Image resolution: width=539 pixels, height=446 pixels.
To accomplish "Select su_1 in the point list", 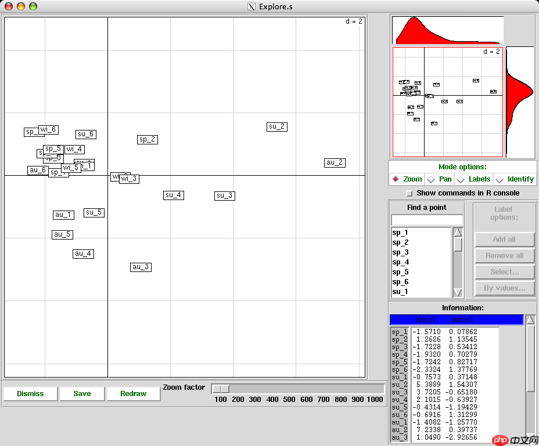I will [421, 292].
